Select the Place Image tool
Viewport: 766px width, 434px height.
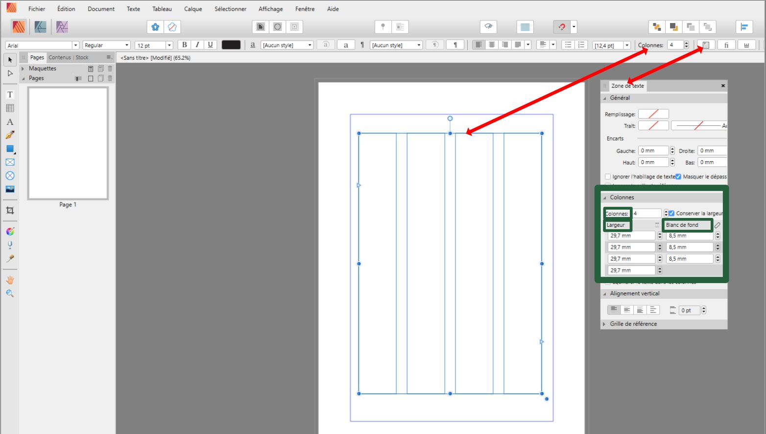(x=10, y=189)
